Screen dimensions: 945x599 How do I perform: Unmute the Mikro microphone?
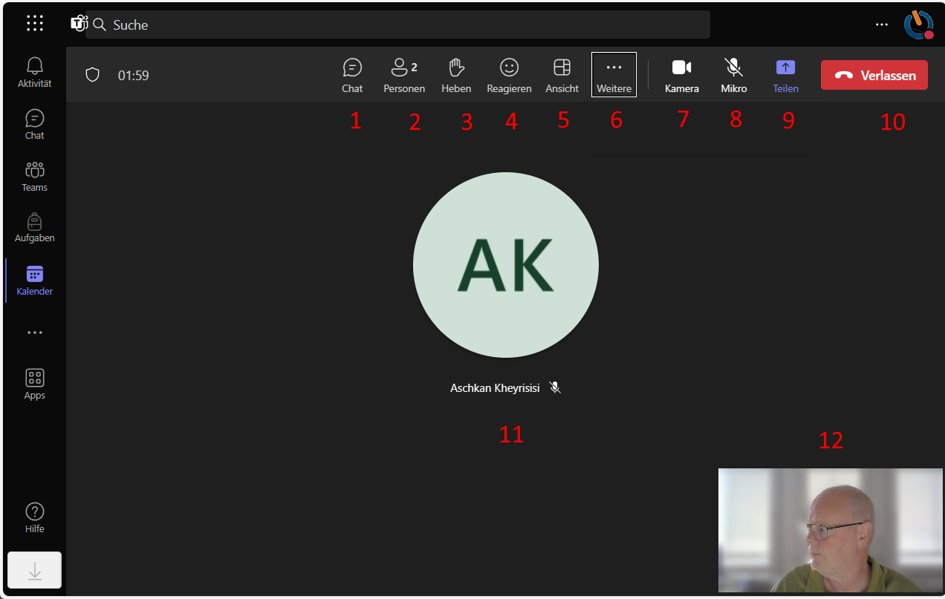pyautogui.click(x=733, y=75)
